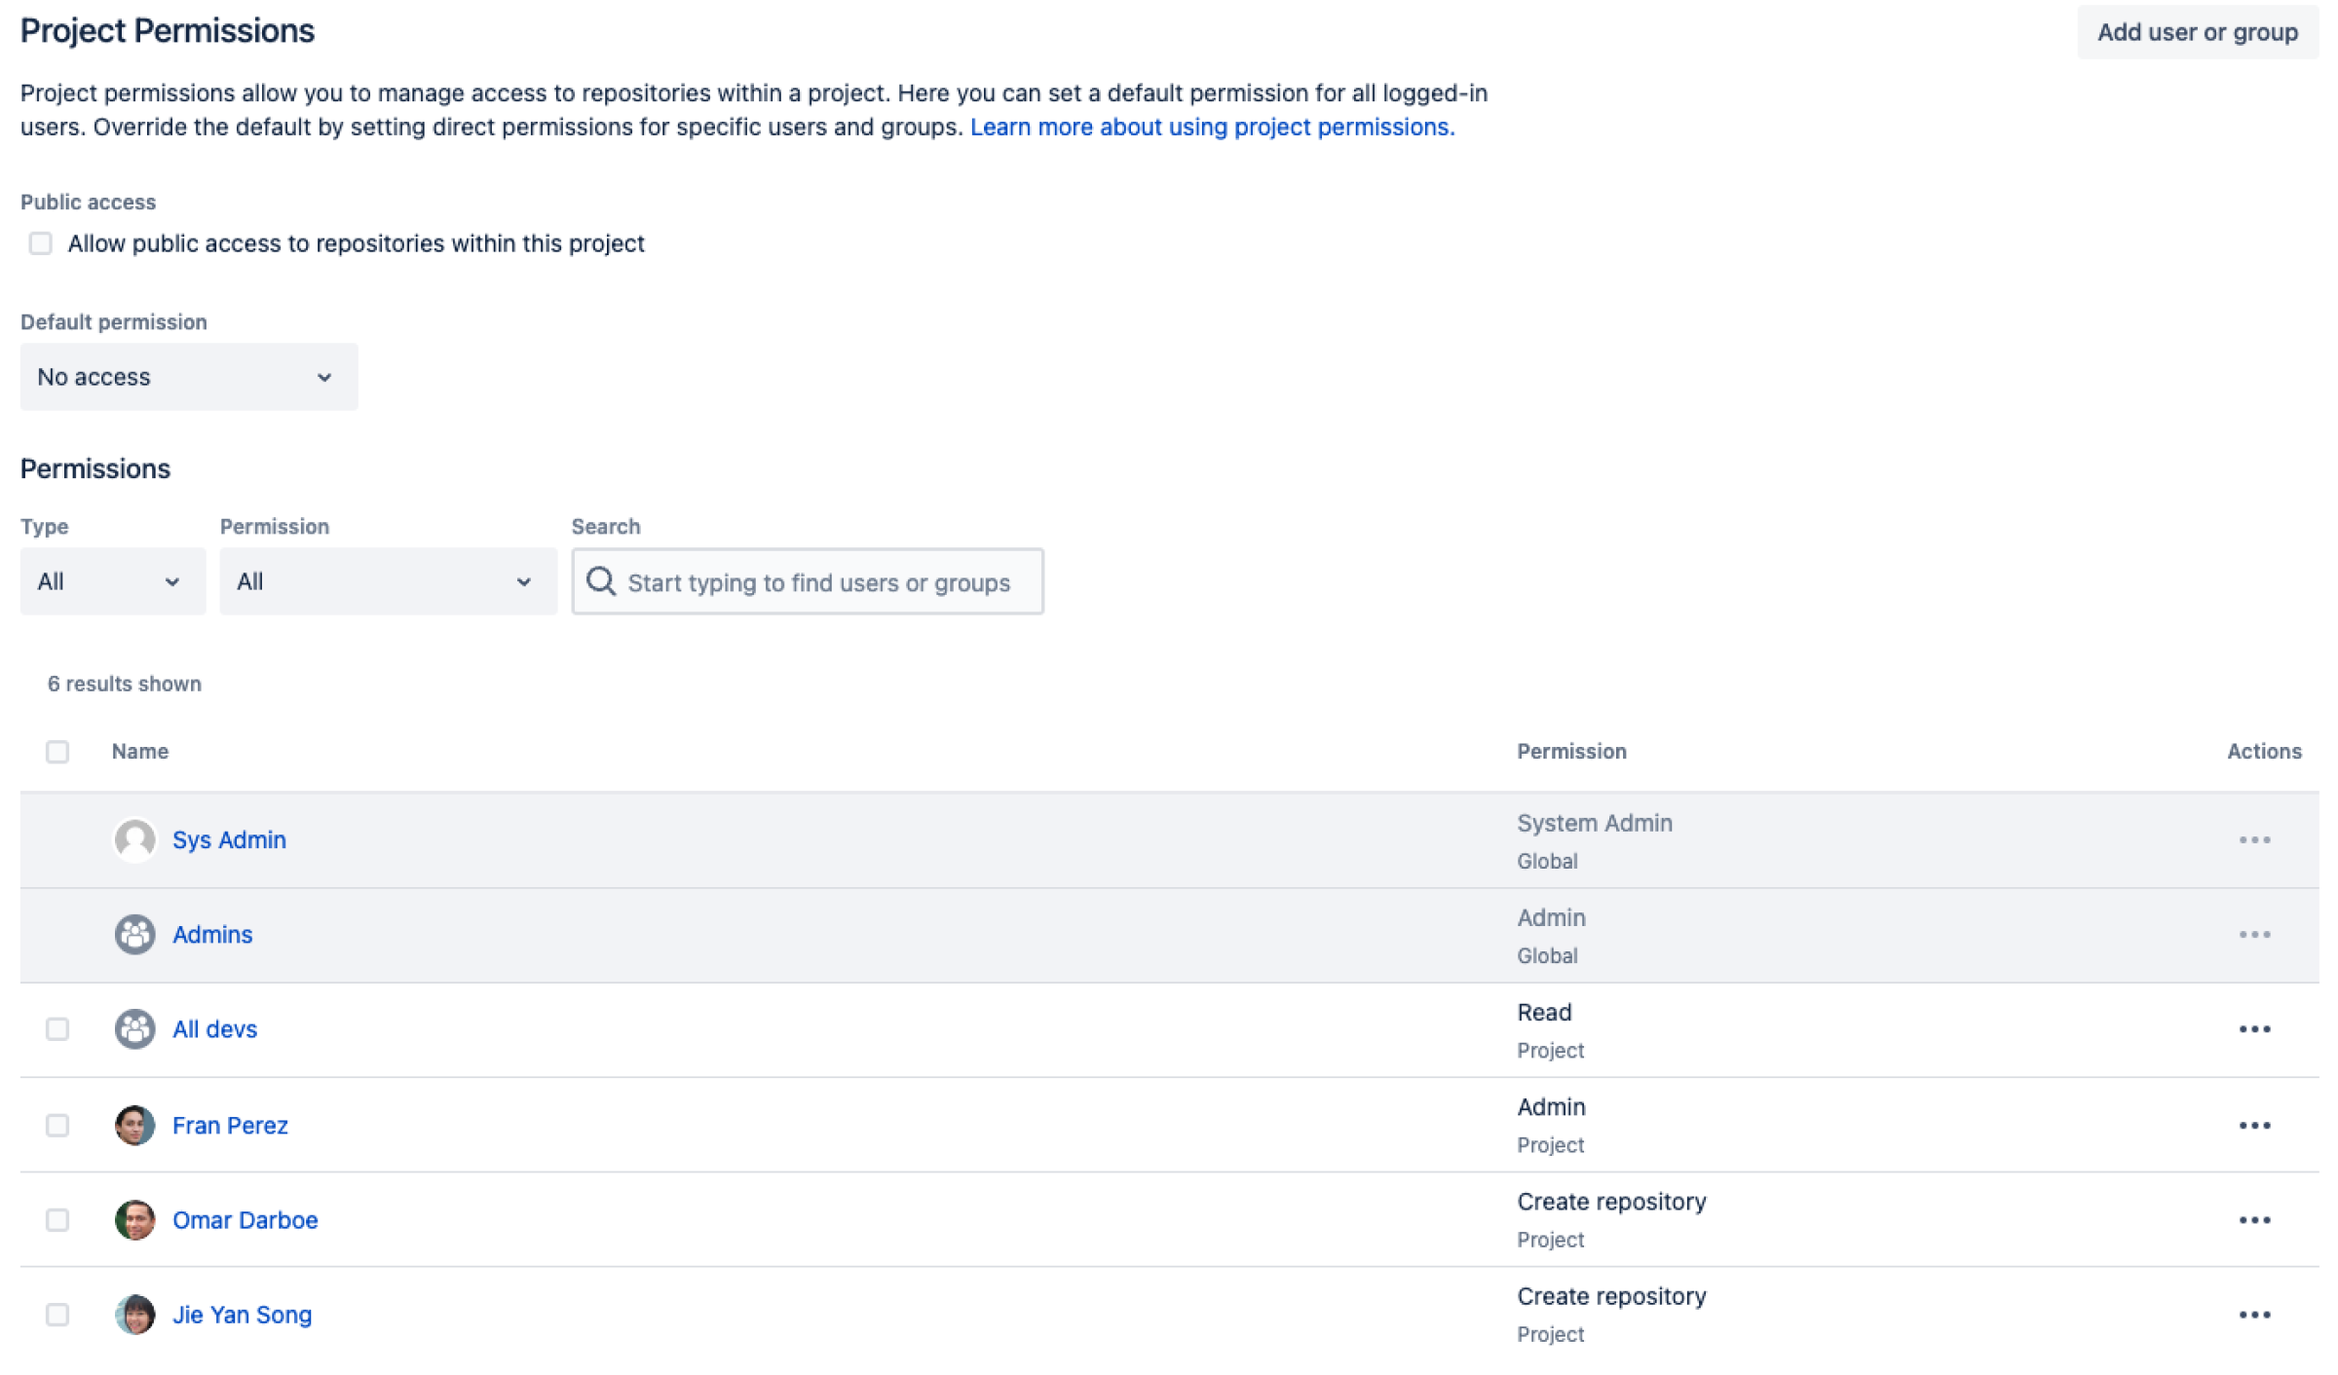Open actions menu for Omar Darboe row
The width and height of the screenshot is (2338, 1375).
[2254, 1219]
